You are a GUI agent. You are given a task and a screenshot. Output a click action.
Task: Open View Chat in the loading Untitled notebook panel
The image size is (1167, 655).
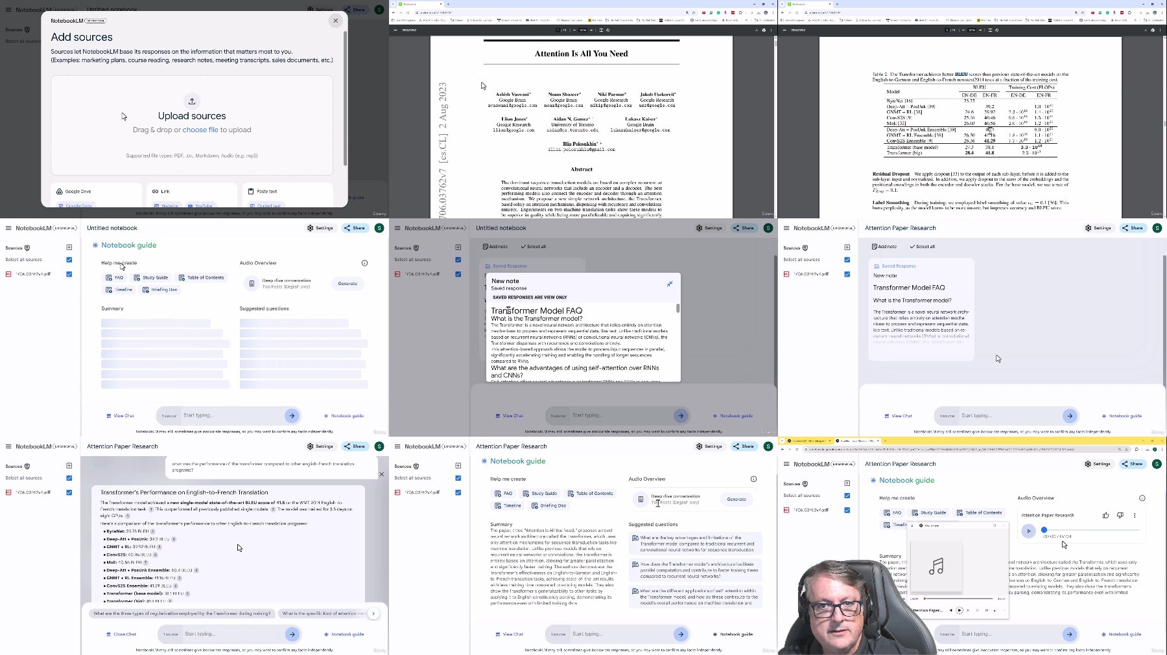(x=121, y=416)
